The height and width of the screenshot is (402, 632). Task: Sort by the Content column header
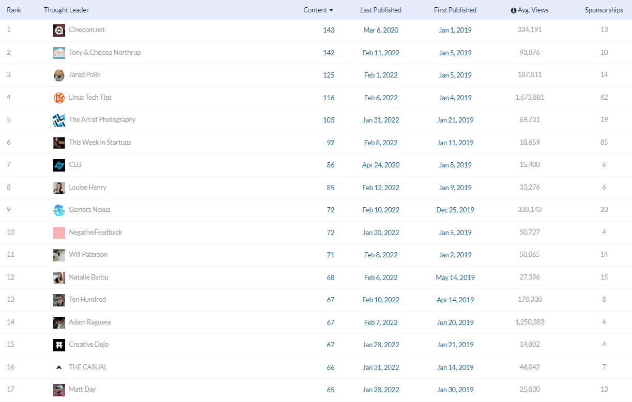(318, 10)
